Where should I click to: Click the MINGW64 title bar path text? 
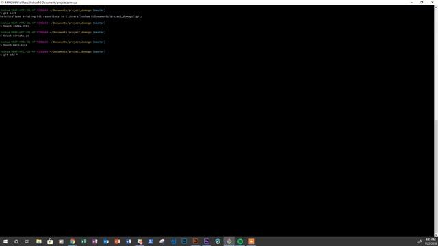tap(41, 3)
